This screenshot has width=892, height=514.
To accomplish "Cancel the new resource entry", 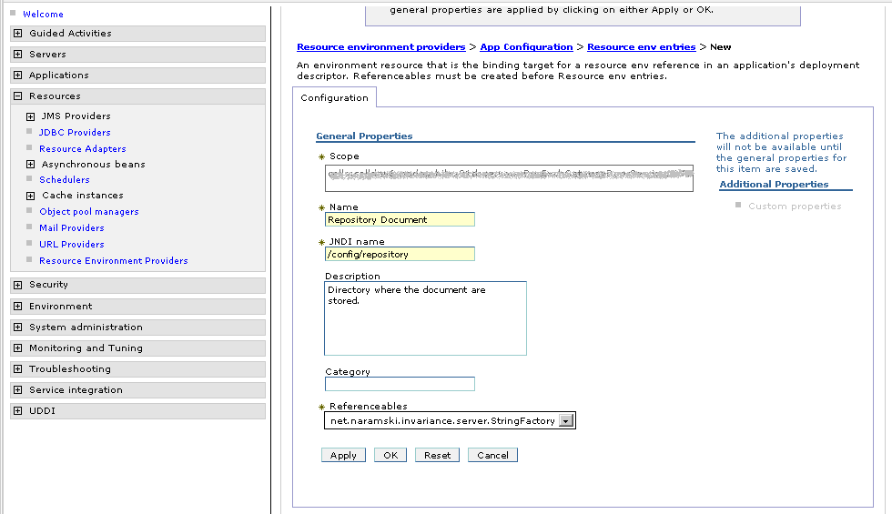I will point(492,455).
